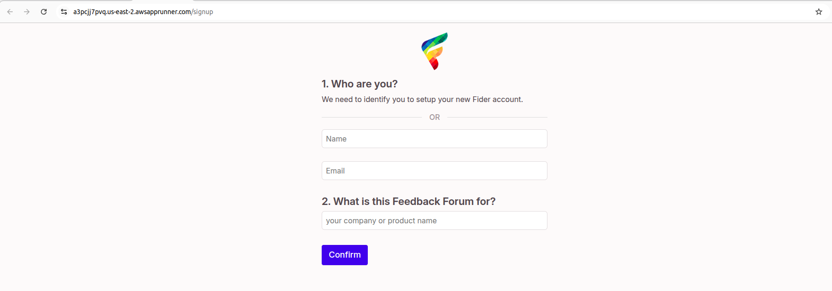832x291 pixels.
Task: Click the divider line left of OR
Action: tap(372, 117)
